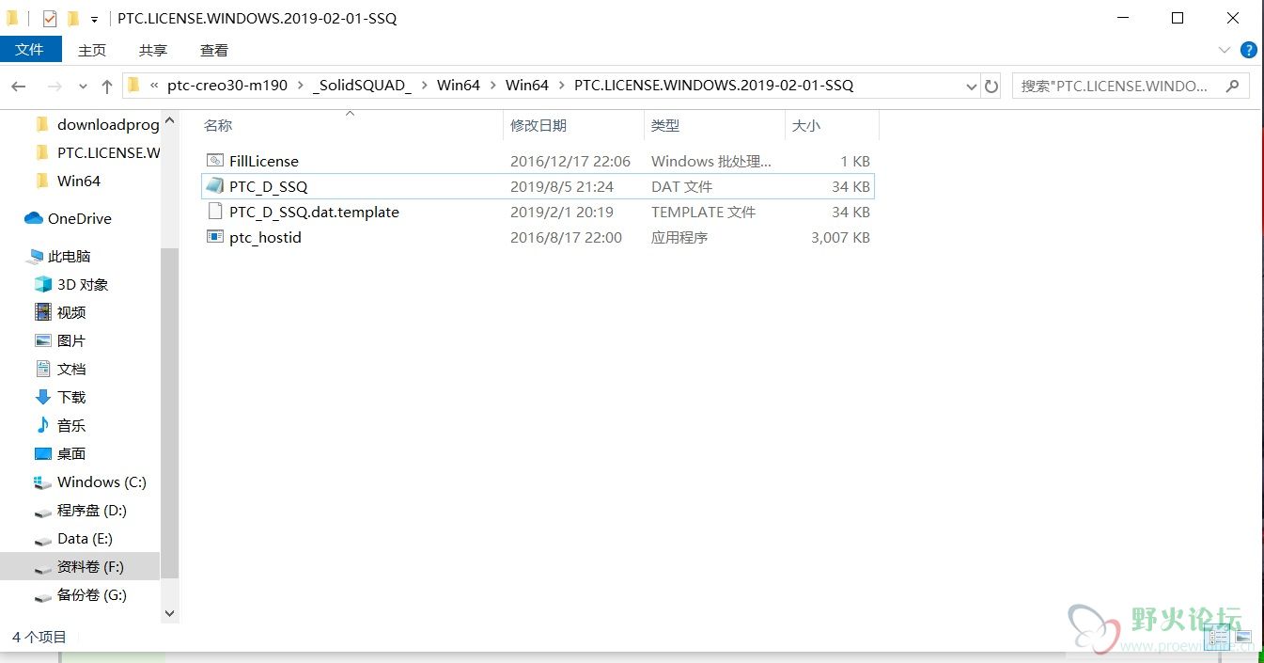Click the search magnifier icon
Image resolution: width=1264 pixels, height=663 pixels.
point(1233,86)
